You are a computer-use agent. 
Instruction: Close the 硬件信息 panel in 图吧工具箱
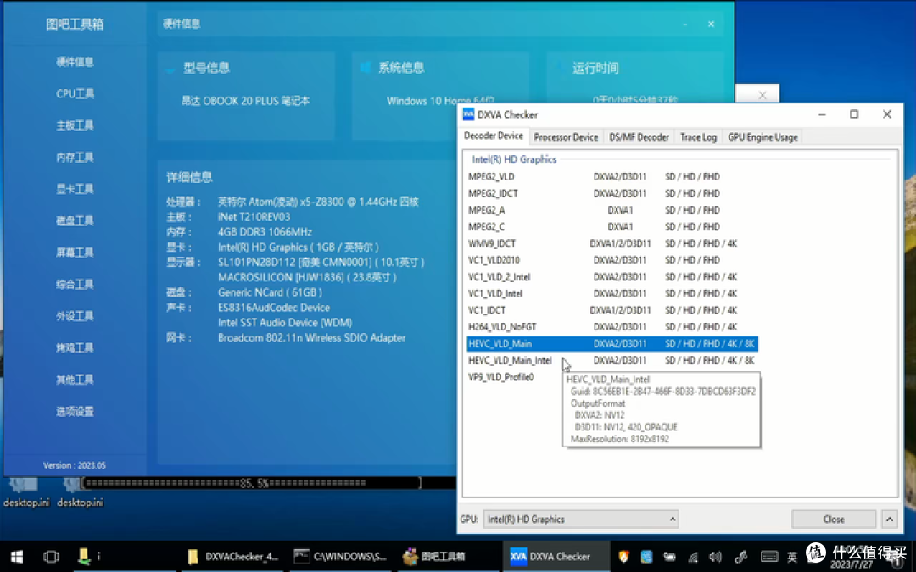(711, 24)
